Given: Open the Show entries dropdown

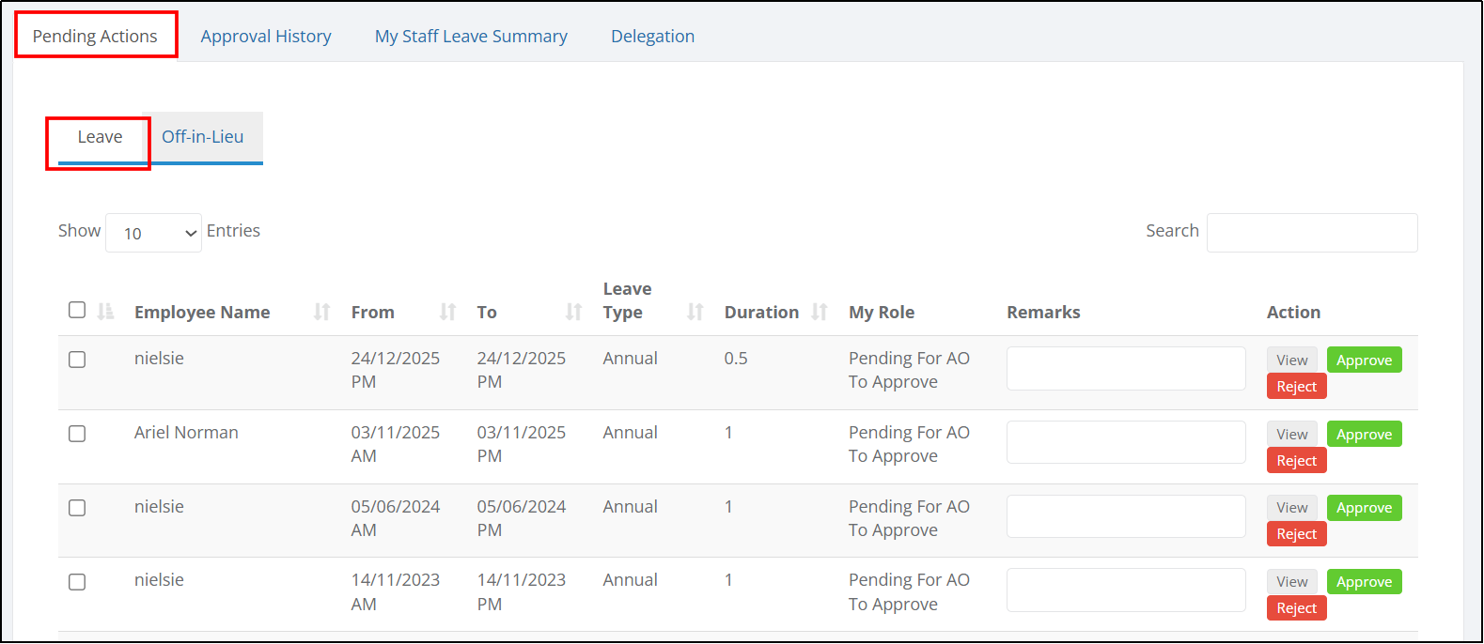Looking at the screenshot, I should [x=154, y=233].
